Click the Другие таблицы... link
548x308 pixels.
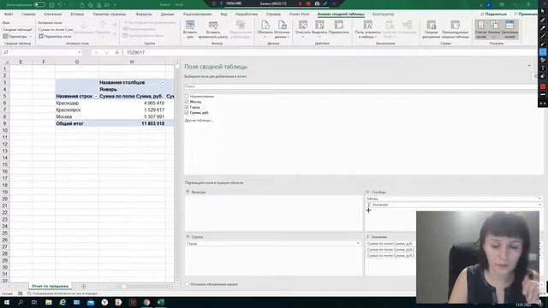(199, 120)
